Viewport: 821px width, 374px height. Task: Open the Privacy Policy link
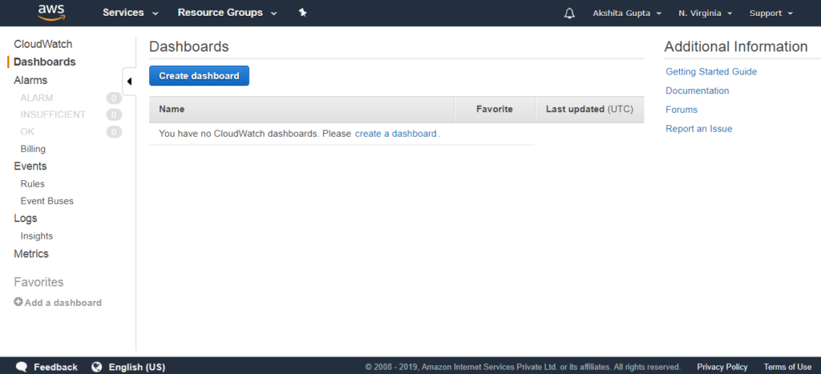(x=722, y=367)
